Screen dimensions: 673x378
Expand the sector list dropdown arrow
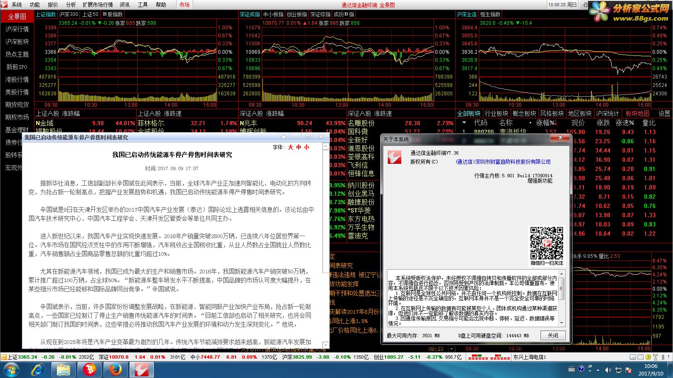pyautogui.click(x=464, y=123)
